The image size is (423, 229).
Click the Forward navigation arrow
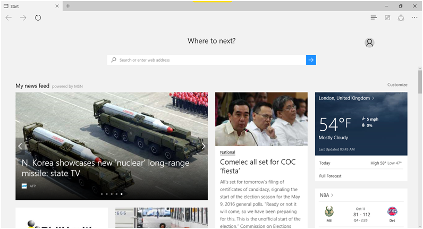[23, 18]
